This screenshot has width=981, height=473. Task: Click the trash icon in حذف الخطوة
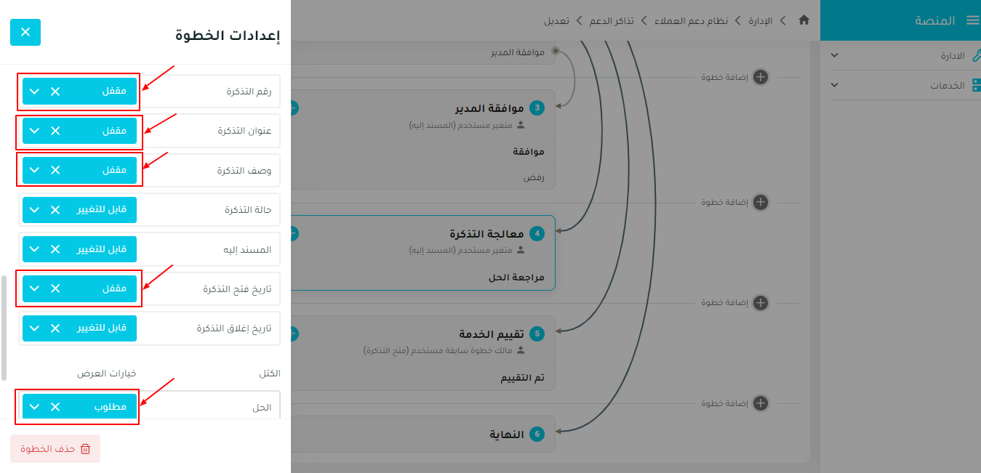85,449
